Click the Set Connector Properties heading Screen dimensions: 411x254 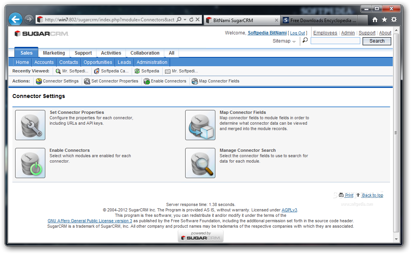[77, 112]
